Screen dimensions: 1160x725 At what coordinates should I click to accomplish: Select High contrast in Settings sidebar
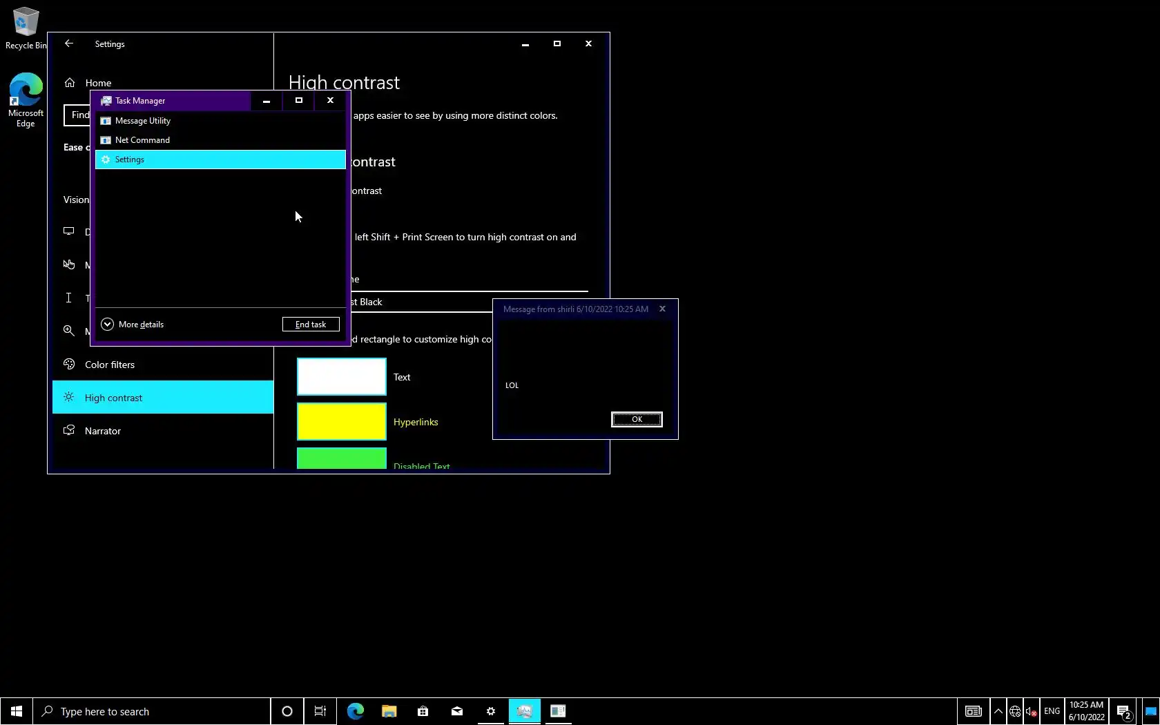(163, 398)
